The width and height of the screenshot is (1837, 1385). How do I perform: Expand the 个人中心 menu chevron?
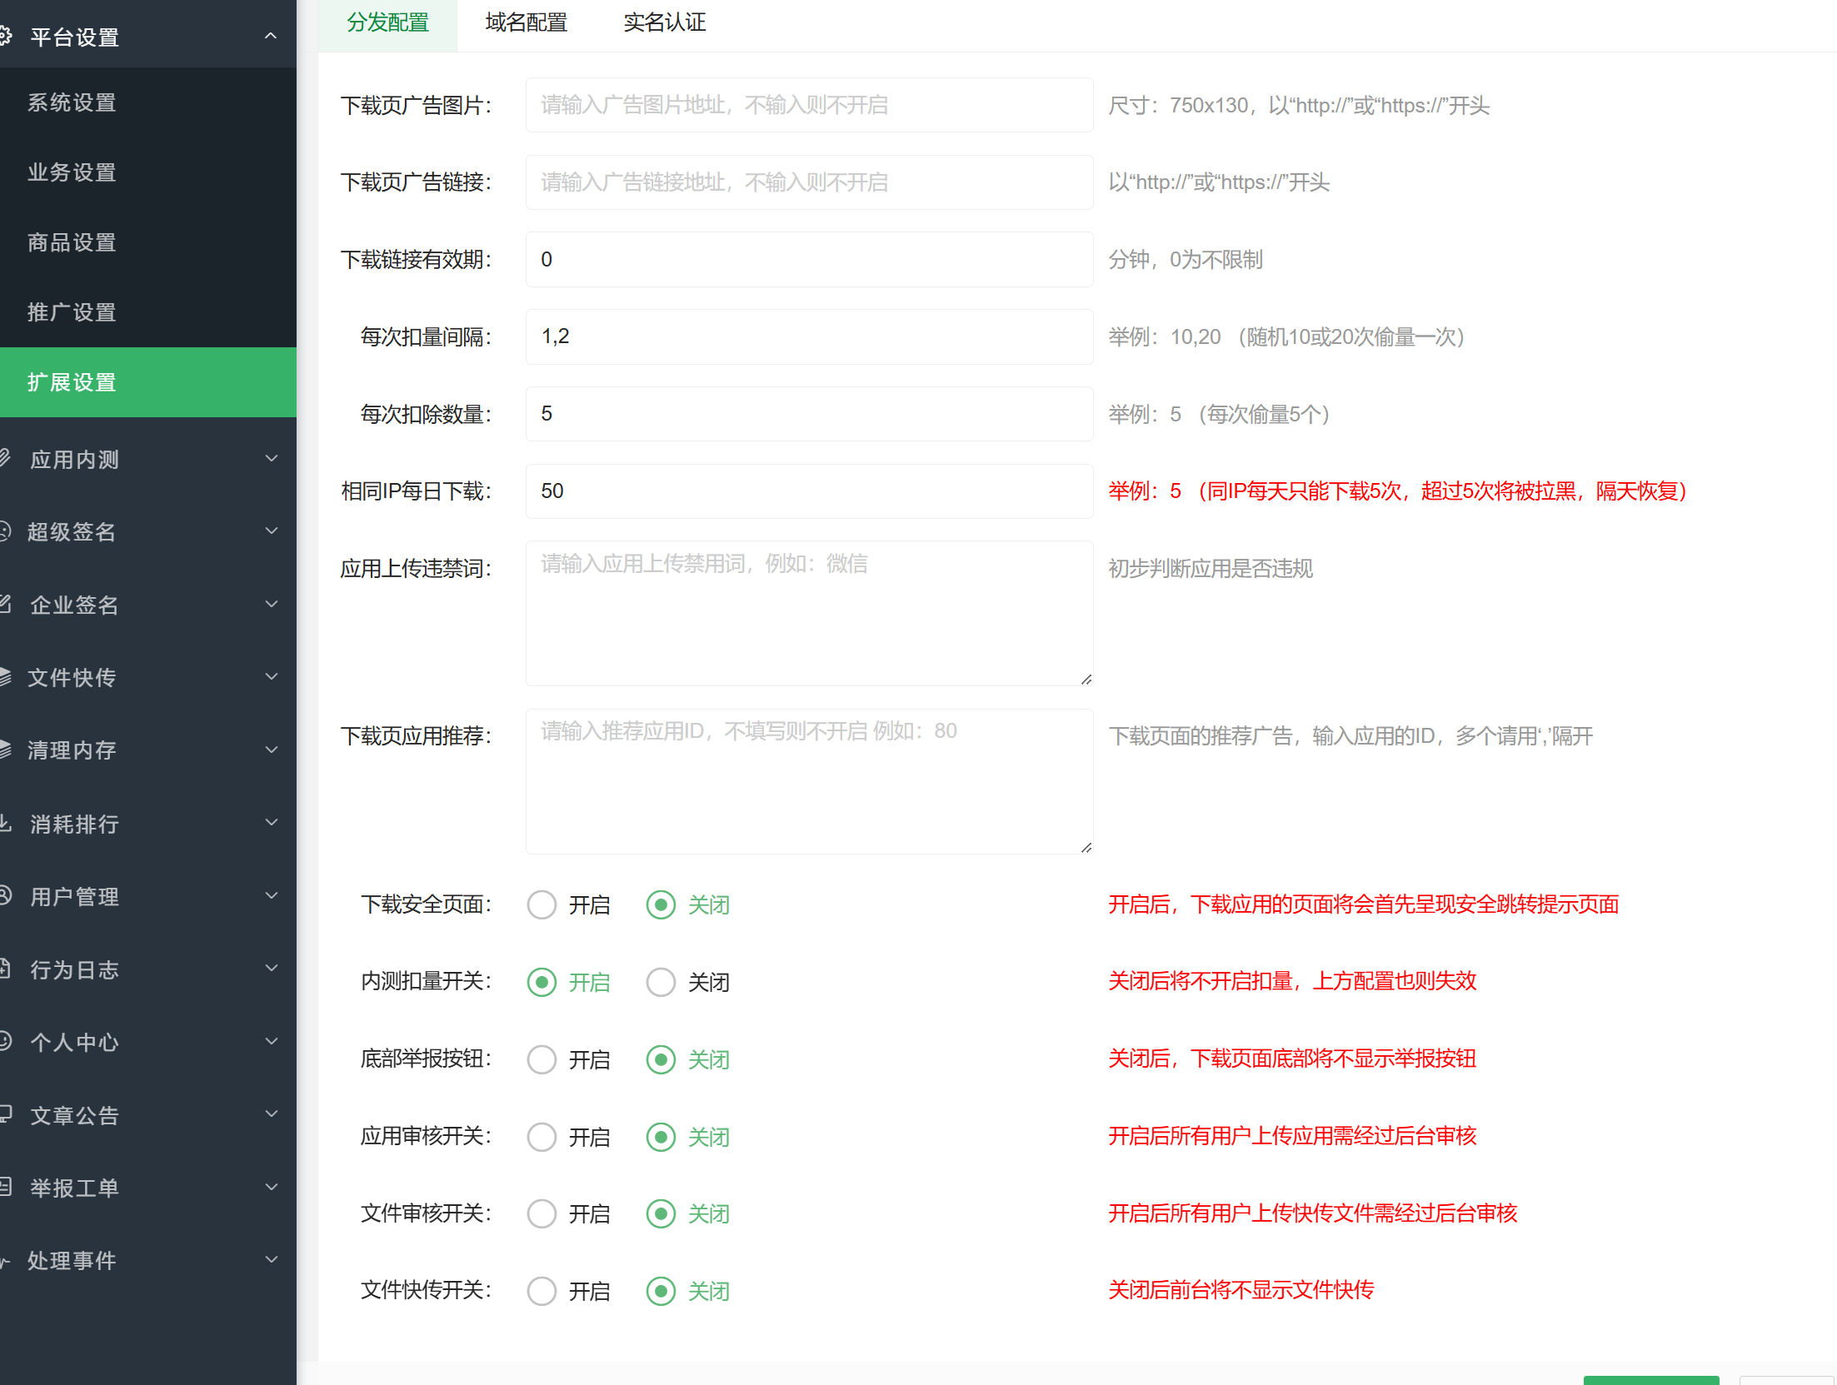pyautogui.click(x=271, y=1041)
